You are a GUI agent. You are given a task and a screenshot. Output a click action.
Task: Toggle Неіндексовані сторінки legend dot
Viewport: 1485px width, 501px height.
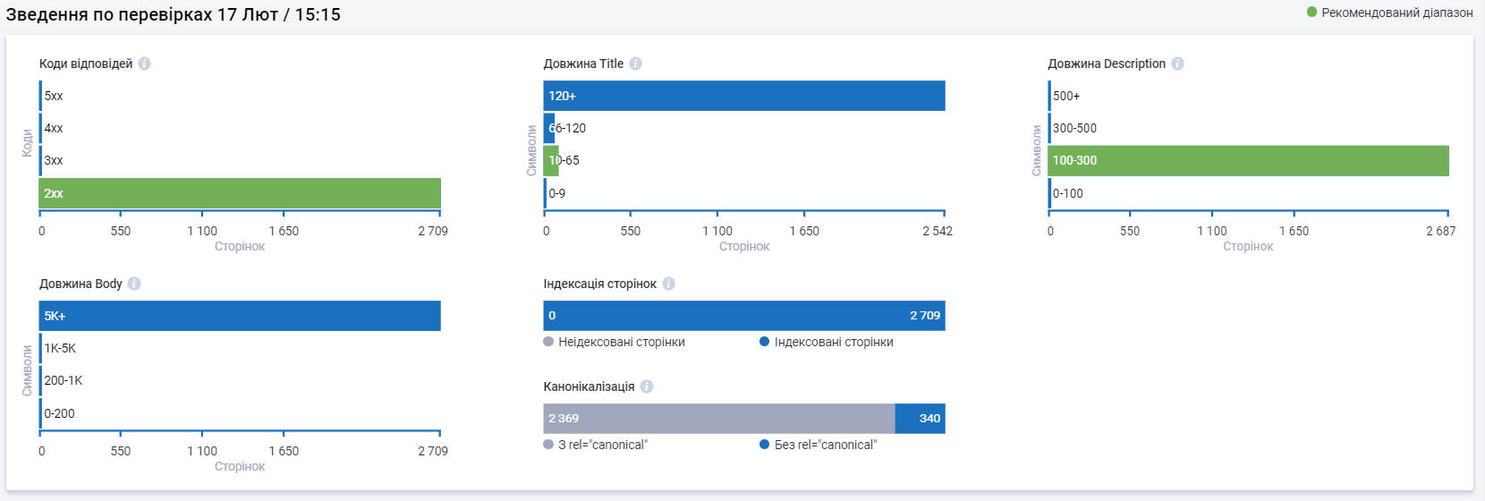548,342
